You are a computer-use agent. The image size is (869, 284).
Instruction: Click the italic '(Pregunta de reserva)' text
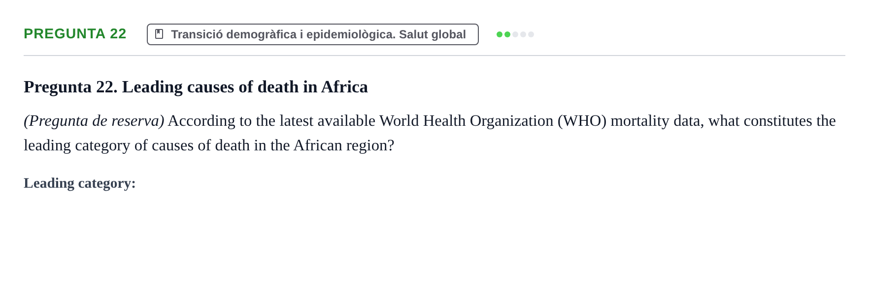[x=94, y=121]
